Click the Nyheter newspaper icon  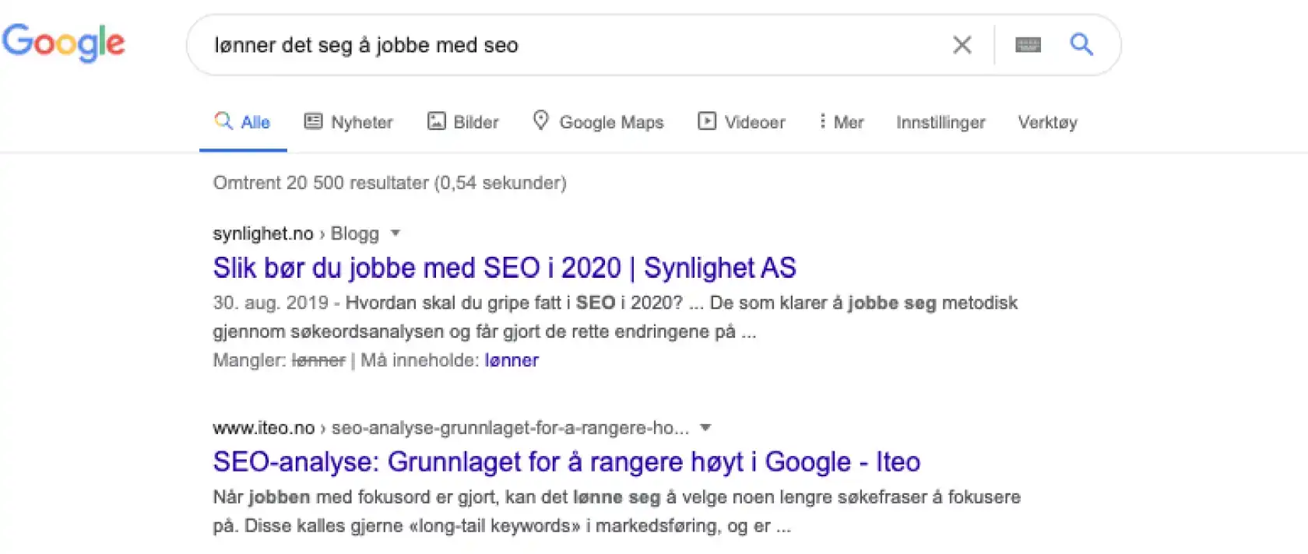pyautogui.click(x=313, y=121)
